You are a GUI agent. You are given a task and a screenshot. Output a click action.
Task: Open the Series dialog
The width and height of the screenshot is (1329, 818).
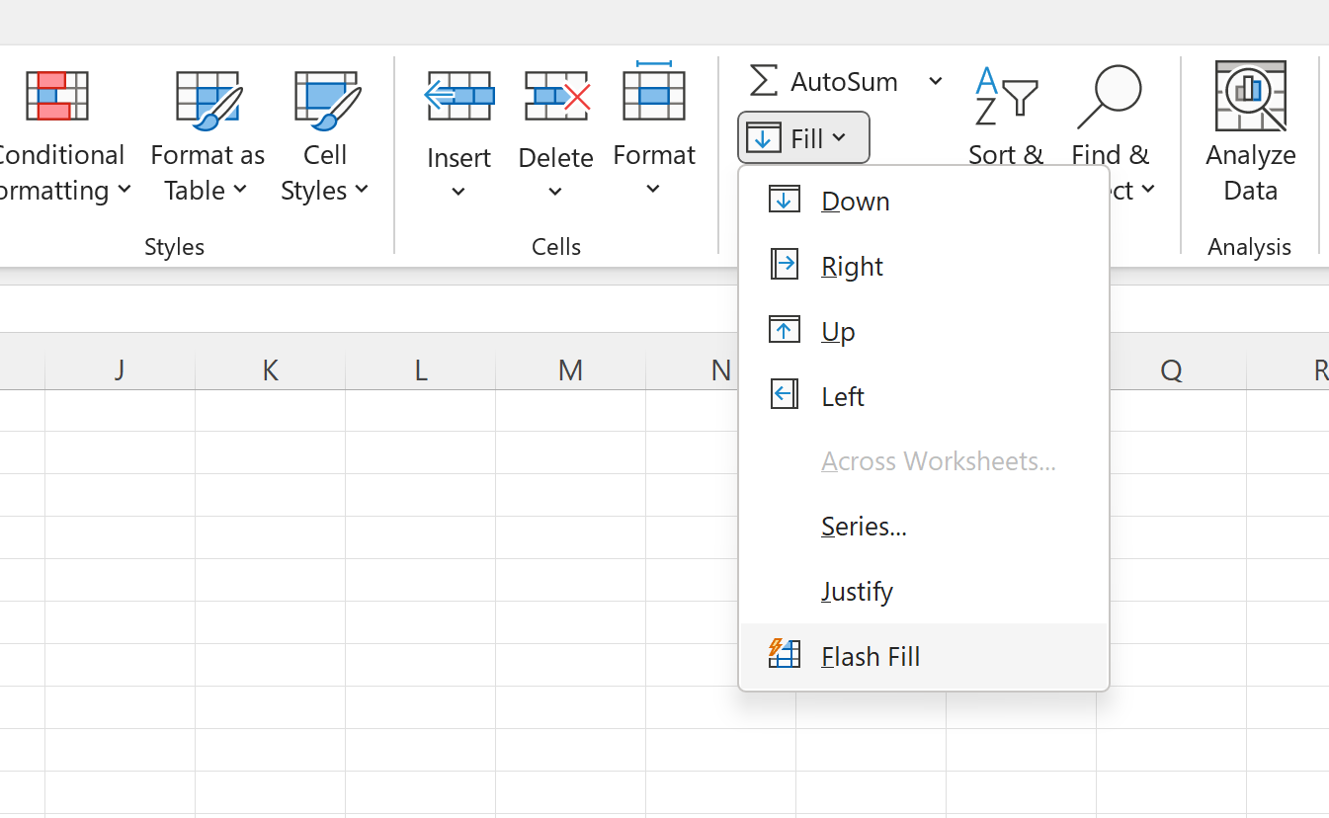tap(864, 526)
